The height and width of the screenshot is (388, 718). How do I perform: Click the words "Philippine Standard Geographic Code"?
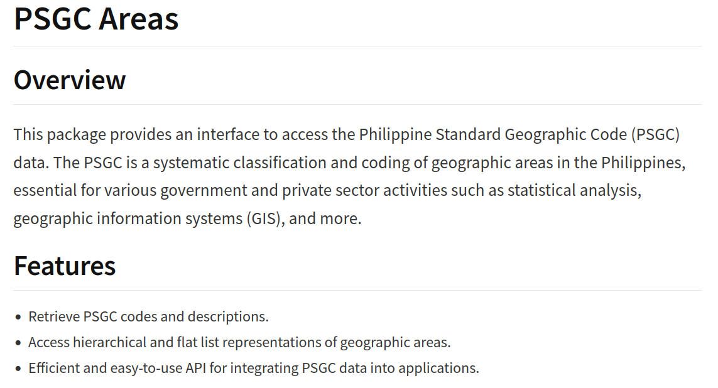(x=493, y=135)
